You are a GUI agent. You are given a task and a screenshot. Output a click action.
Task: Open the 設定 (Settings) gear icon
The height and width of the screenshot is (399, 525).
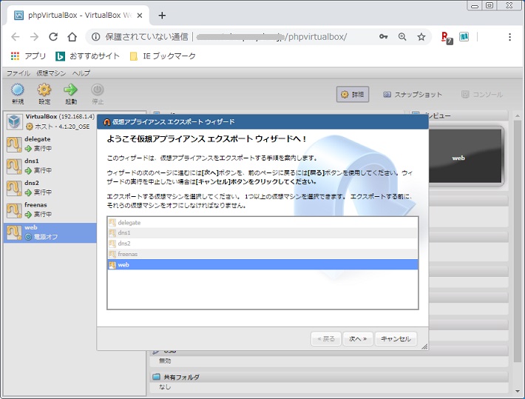44,94
